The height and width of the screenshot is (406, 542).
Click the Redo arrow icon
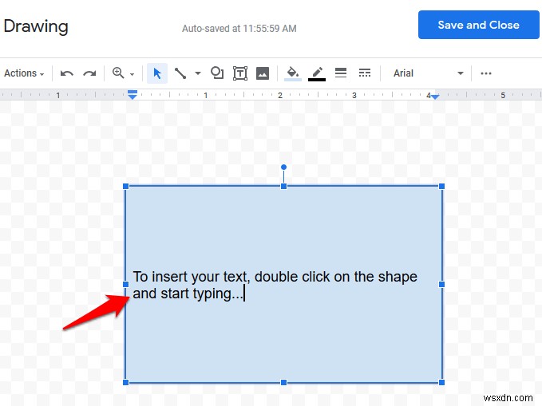tap(89, 73)
